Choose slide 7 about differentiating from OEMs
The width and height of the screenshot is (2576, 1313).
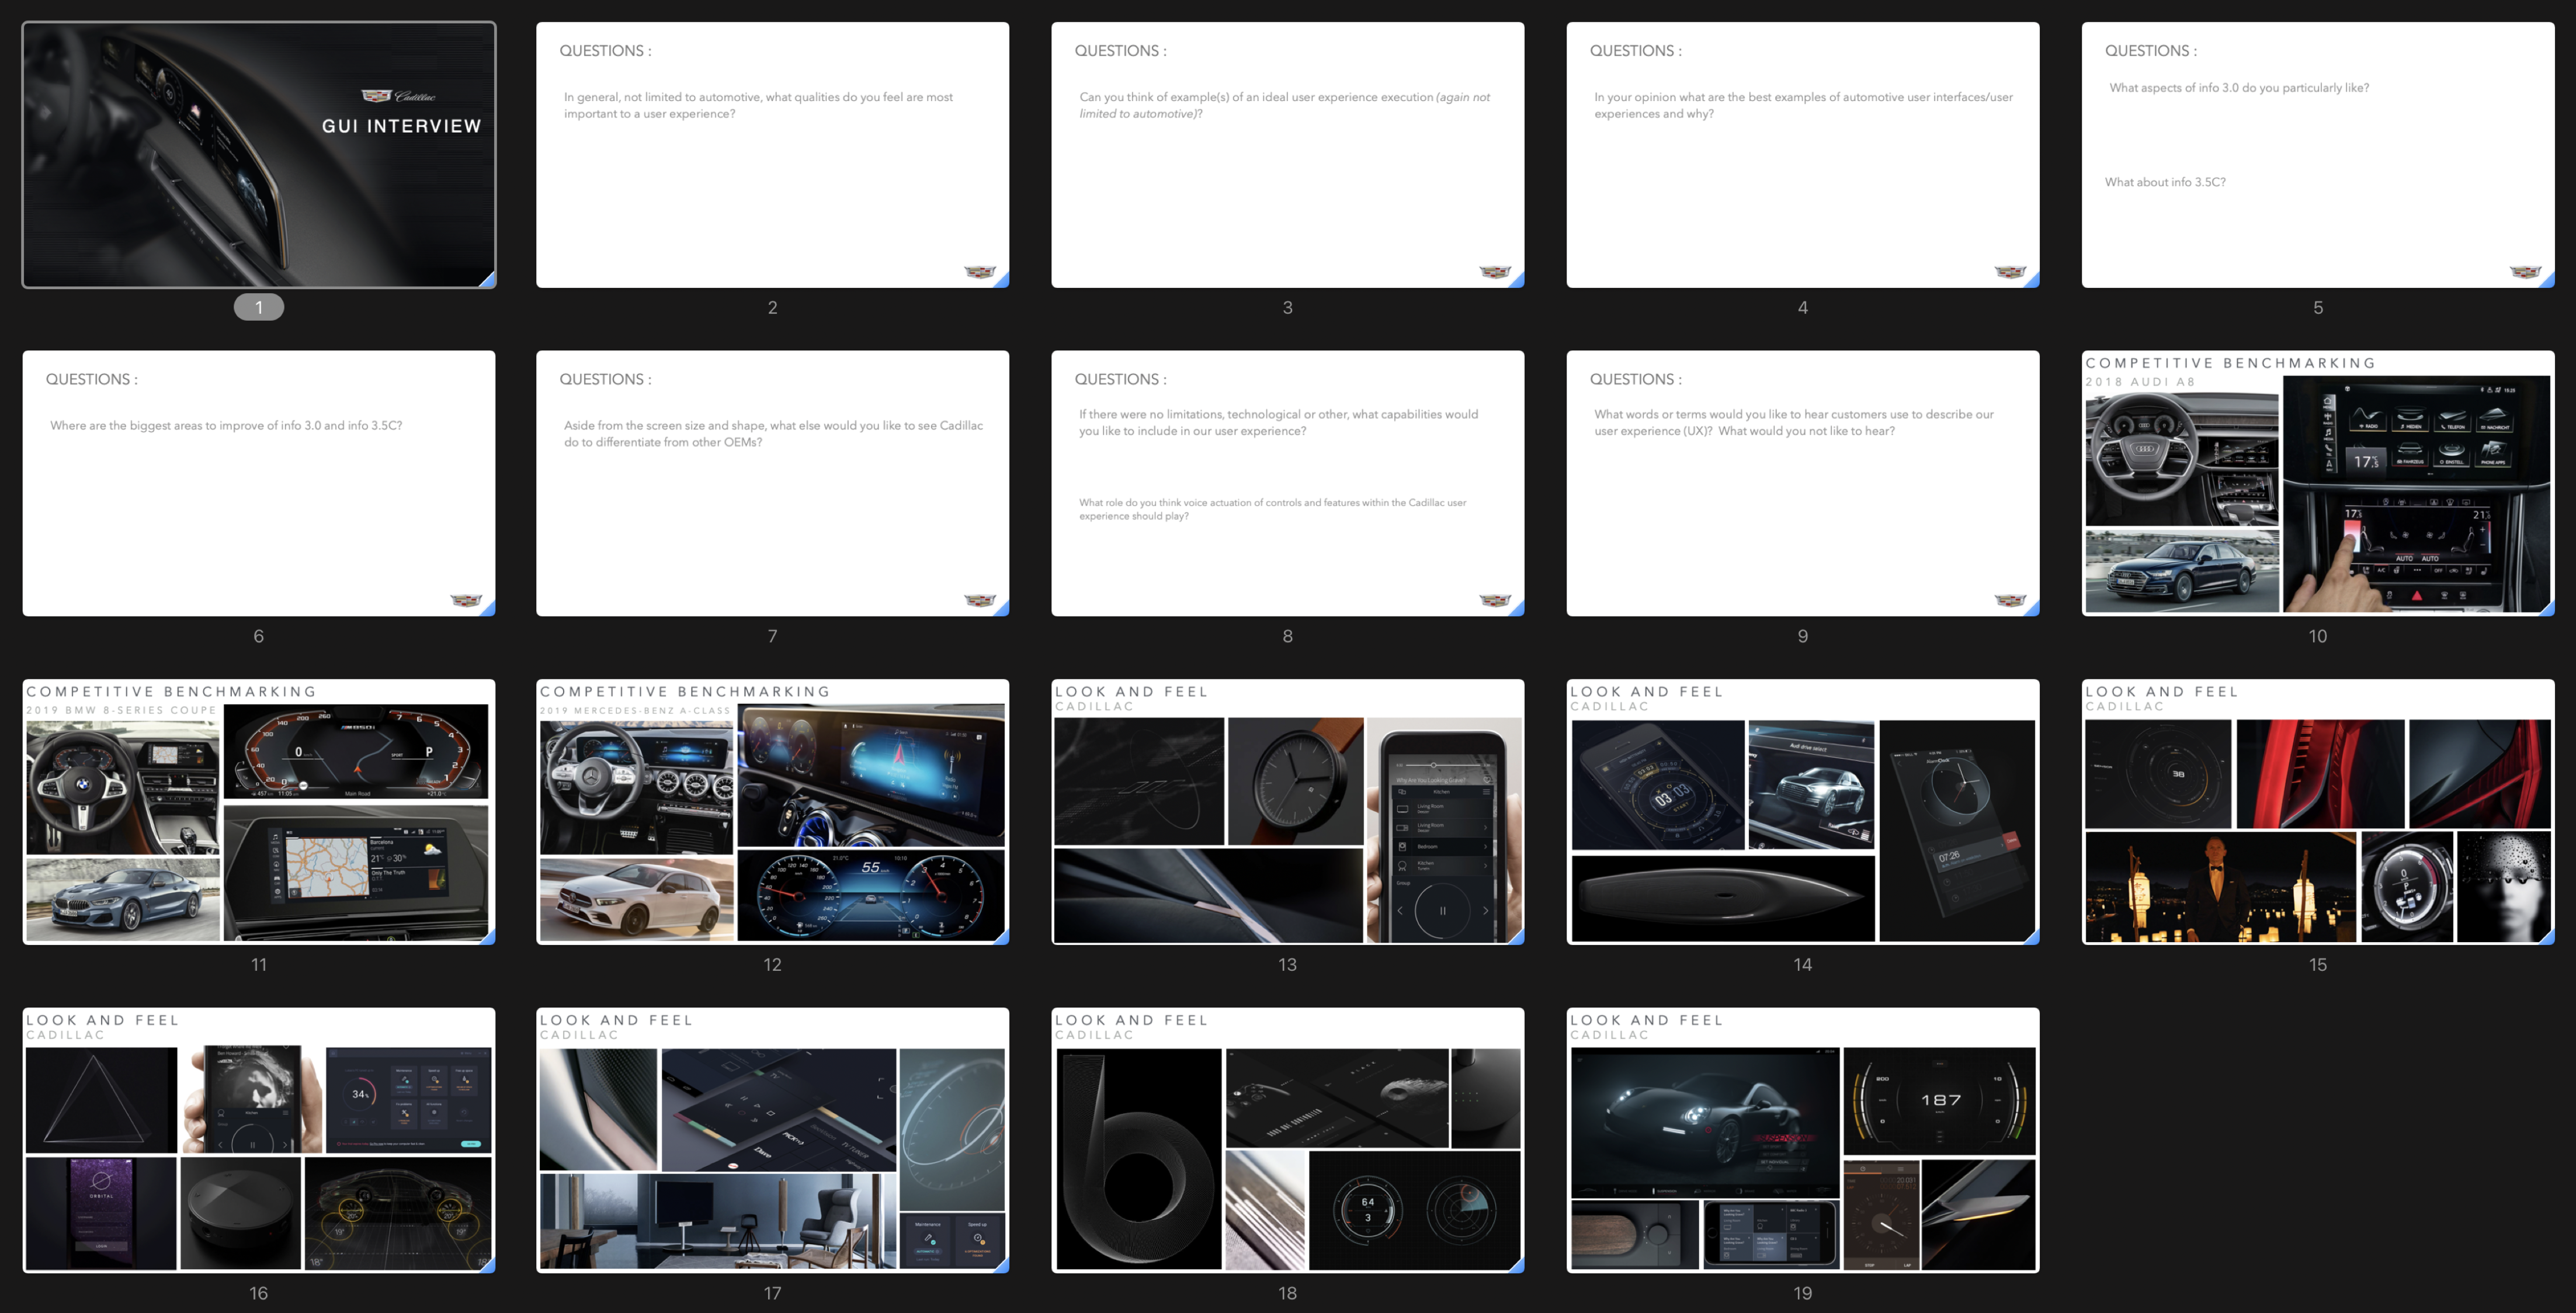pos(772,483)
